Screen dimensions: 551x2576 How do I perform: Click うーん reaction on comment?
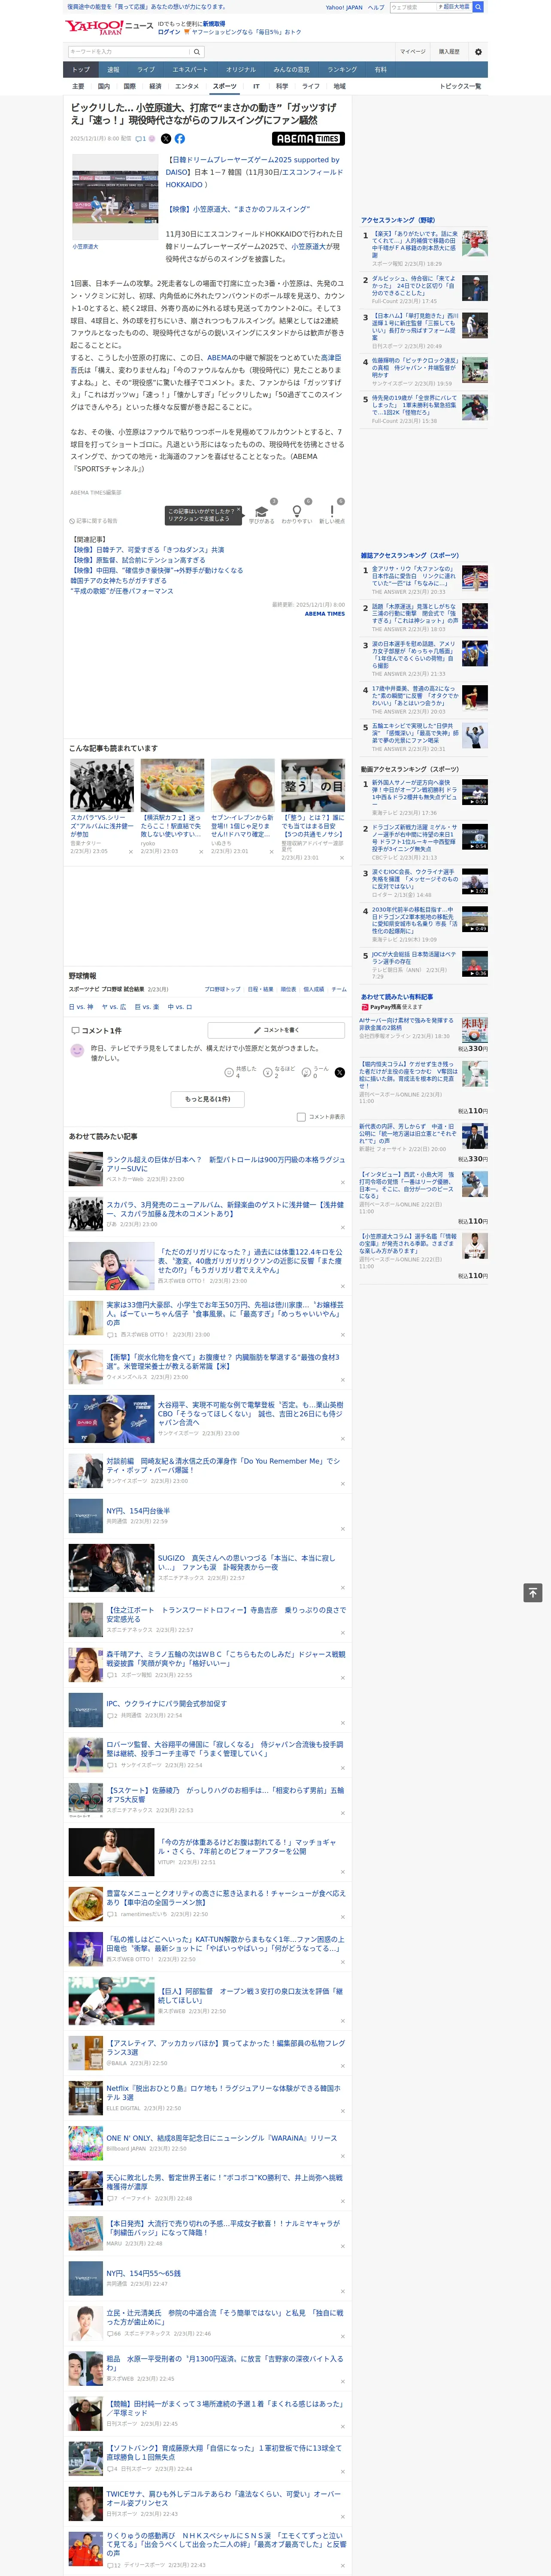point(306,1072)
